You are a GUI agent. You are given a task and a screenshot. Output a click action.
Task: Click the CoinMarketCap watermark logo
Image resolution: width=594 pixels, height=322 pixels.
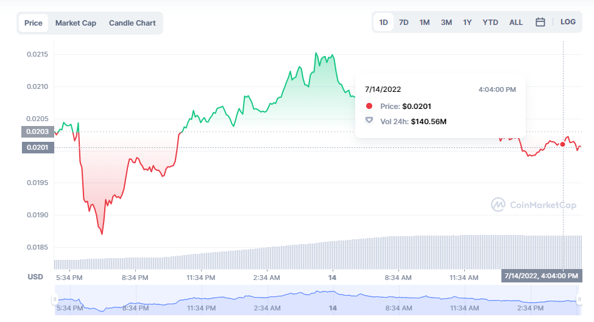pos(534,205)
